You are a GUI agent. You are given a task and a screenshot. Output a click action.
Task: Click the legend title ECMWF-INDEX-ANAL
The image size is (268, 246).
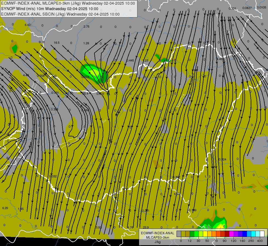coord(157,233)
